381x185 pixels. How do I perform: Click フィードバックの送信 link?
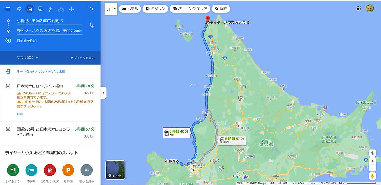click(x=323, y=183)
